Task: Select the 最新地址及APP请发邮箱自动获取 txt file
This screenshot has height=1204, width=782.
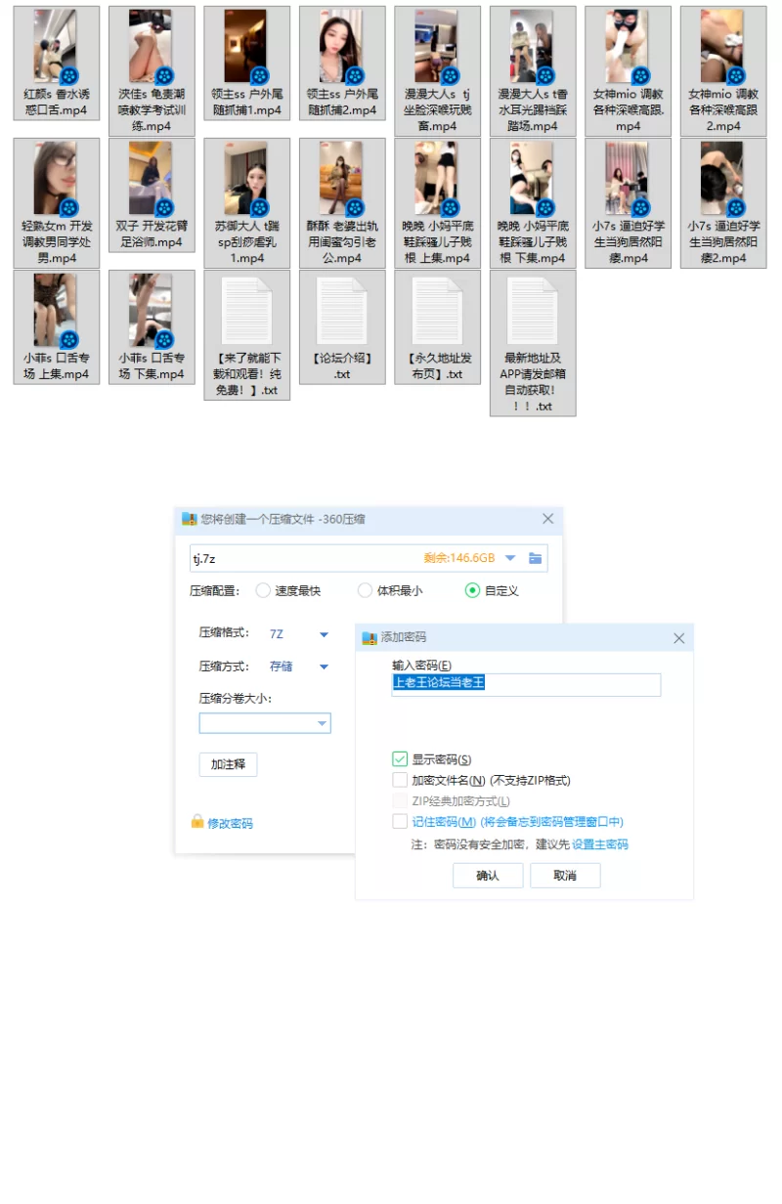Action: (x=533, y=343)
